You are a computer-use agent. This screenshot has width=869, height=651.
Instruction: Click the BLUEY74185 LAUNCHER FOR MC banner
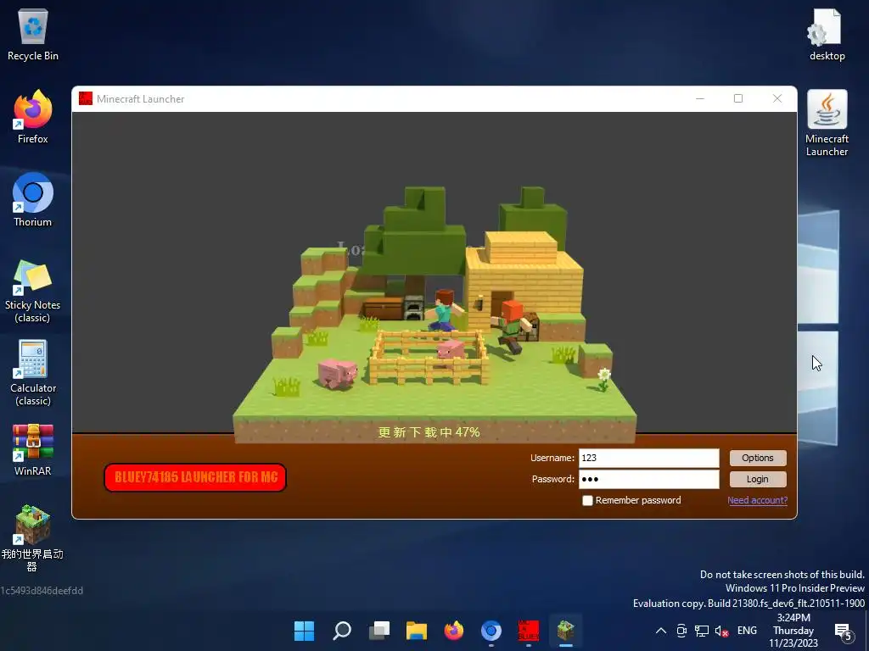[195, 477]
